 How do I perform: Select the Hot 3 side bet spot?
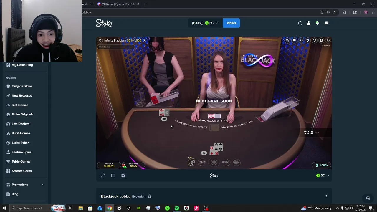point(192,162)
